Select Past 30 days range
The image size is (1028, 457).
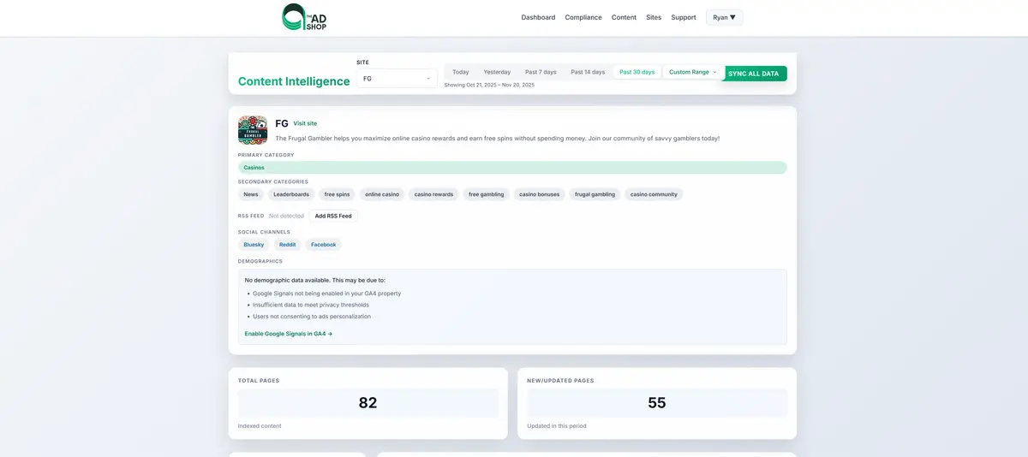(637, 72)
